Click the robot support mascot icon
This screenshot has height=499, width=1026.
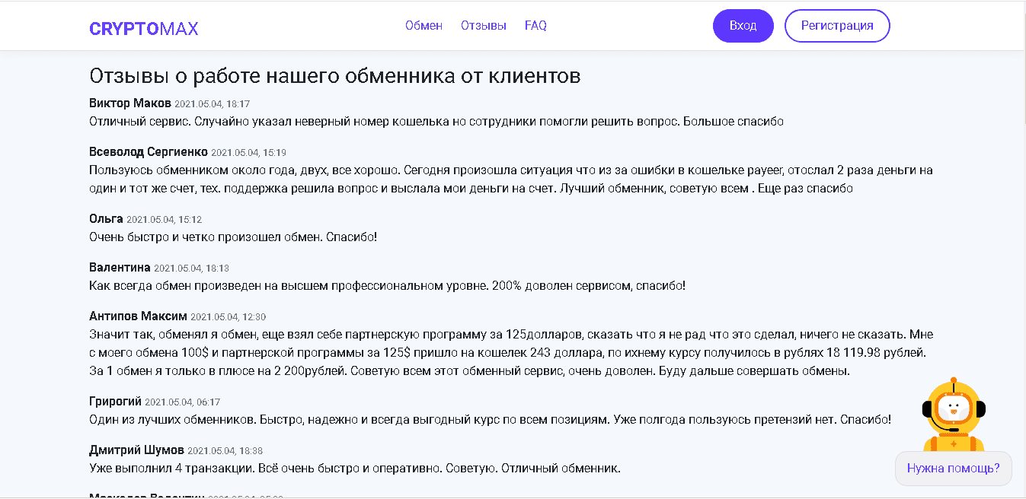[953, 415]
